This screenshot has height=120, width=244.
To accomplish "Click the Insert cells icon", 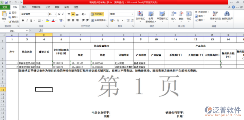I will point(173,14).
